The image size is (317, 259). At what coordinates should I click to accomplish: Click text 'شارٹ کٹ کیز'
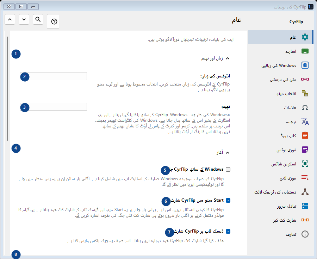pos(285,220)
